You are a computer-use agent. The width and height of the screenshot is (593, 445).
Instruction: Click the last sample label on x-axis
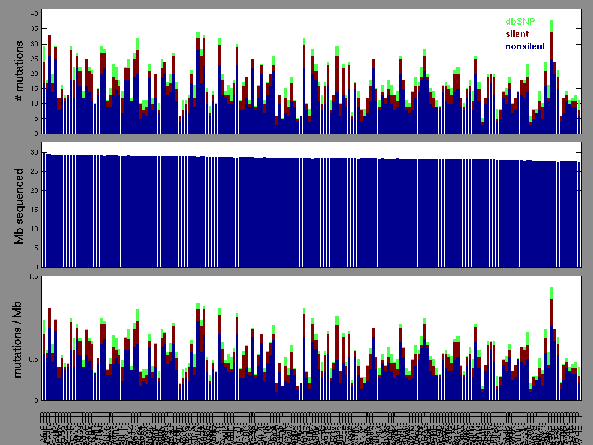579,428
